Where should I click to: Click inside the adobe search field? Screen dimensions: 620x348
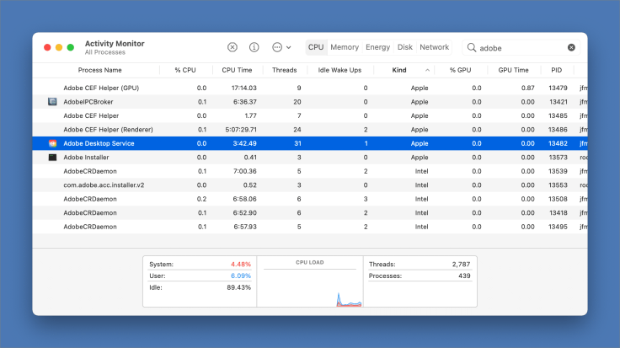pyautogui.click(x=521, y=47)
